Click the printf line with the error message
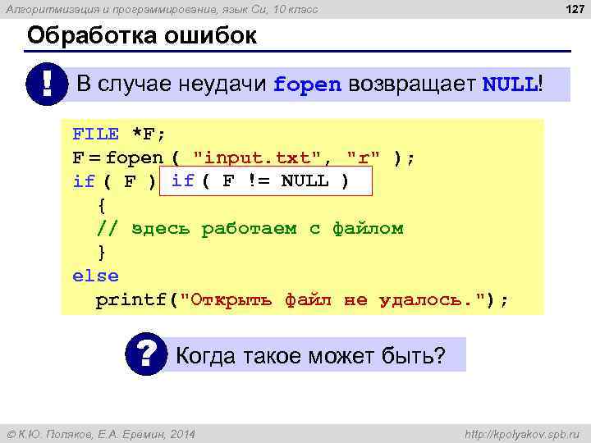 pos(301,300)
